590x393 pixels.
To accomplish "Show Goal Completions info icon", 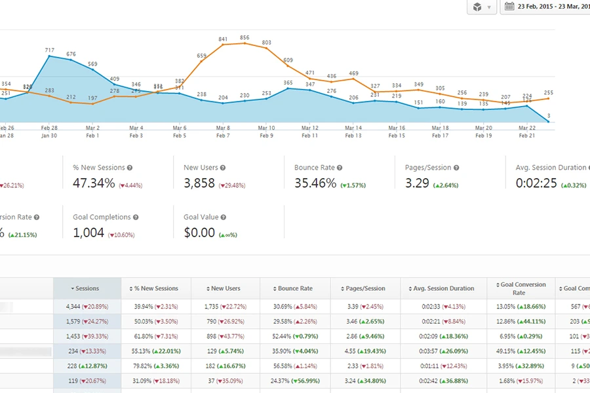I will click(136, 217).
